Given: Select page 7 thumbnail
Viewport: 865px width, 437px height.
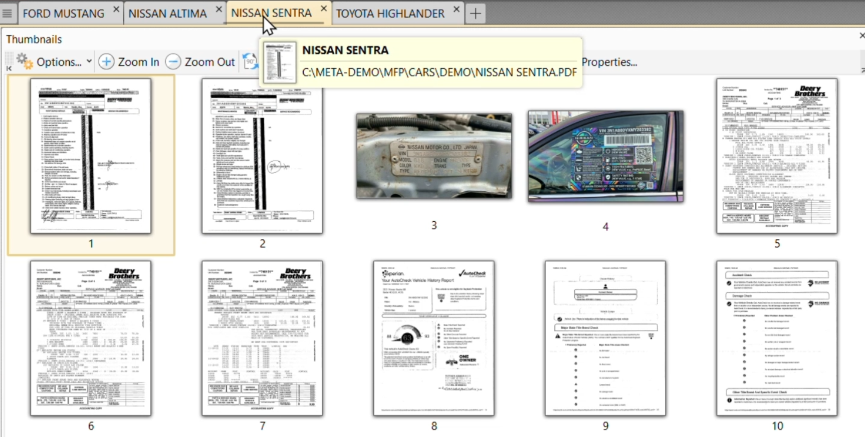Looking at the screenshot, I should (x=262, y=338).
